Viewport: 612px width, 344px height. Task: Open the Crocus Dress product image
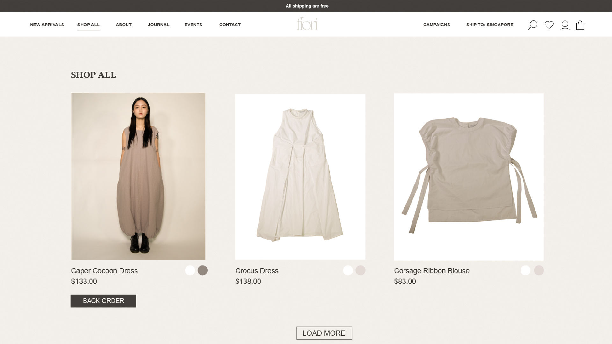(x=300, y=177)
